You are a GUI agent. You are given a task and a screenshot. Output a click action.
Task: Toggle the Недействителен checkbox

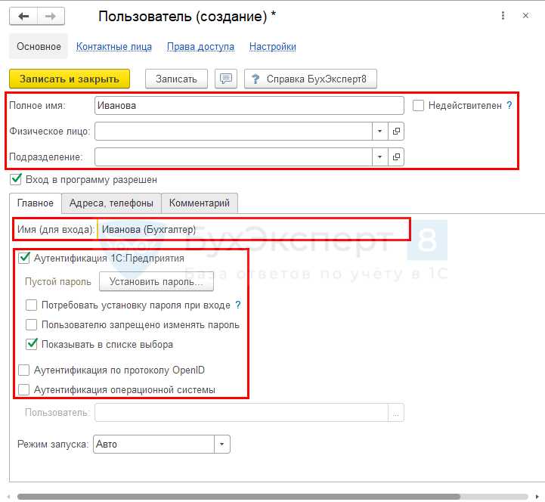418,105
